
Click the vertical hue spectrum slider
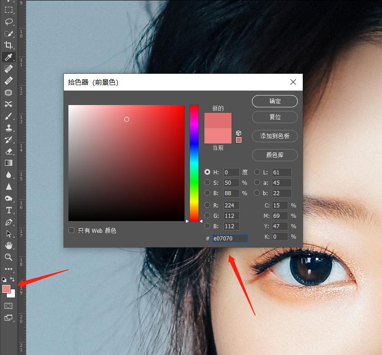(x=194, y=163)
